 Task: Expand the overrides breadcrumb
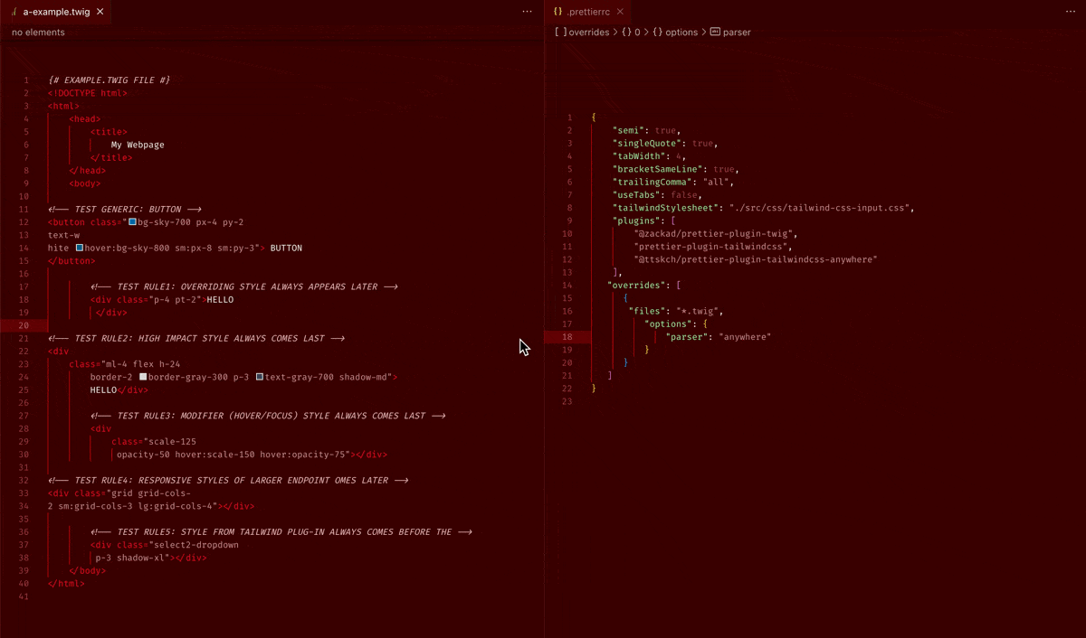tap(588, 33)
